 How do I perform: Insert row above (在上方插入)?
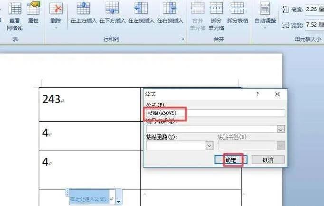(84, 13)
